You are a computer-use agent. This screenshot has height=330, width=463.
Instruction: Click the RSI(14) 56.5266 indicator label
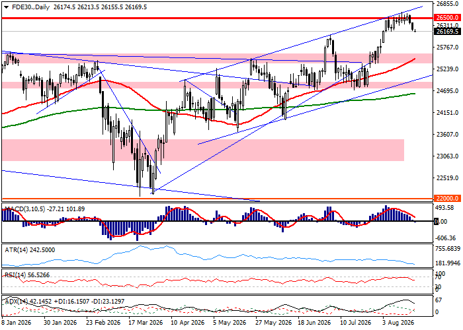(27, 275)
